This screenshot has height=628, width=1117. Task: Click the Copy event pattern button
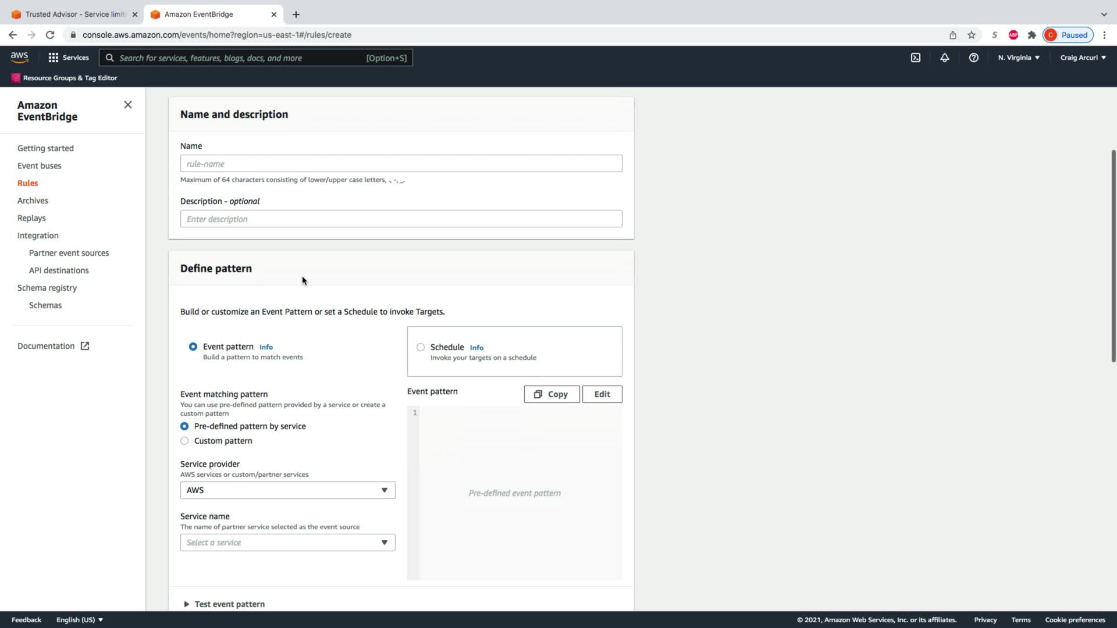(x=551, y=394)
